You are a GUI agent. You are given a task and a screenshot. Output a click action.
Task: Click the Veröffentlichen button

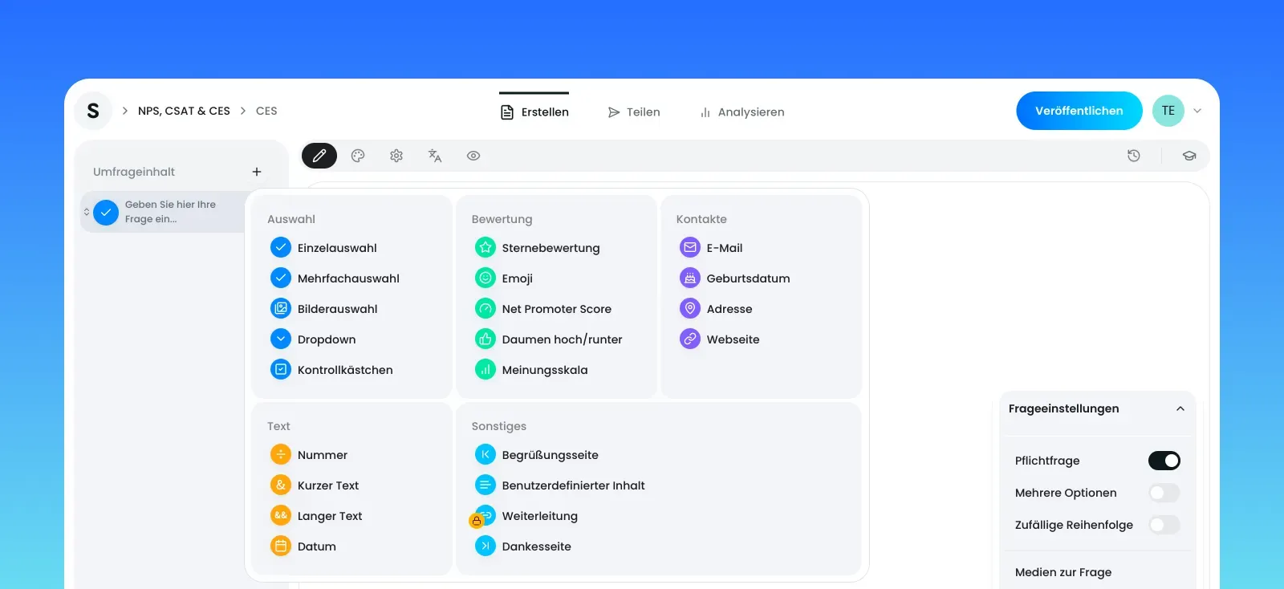pyautogui.click(x=1079, y=111)
